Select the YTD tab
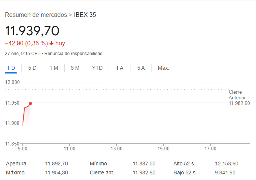Screen dimensions: 256x180 tap(97, 68)
